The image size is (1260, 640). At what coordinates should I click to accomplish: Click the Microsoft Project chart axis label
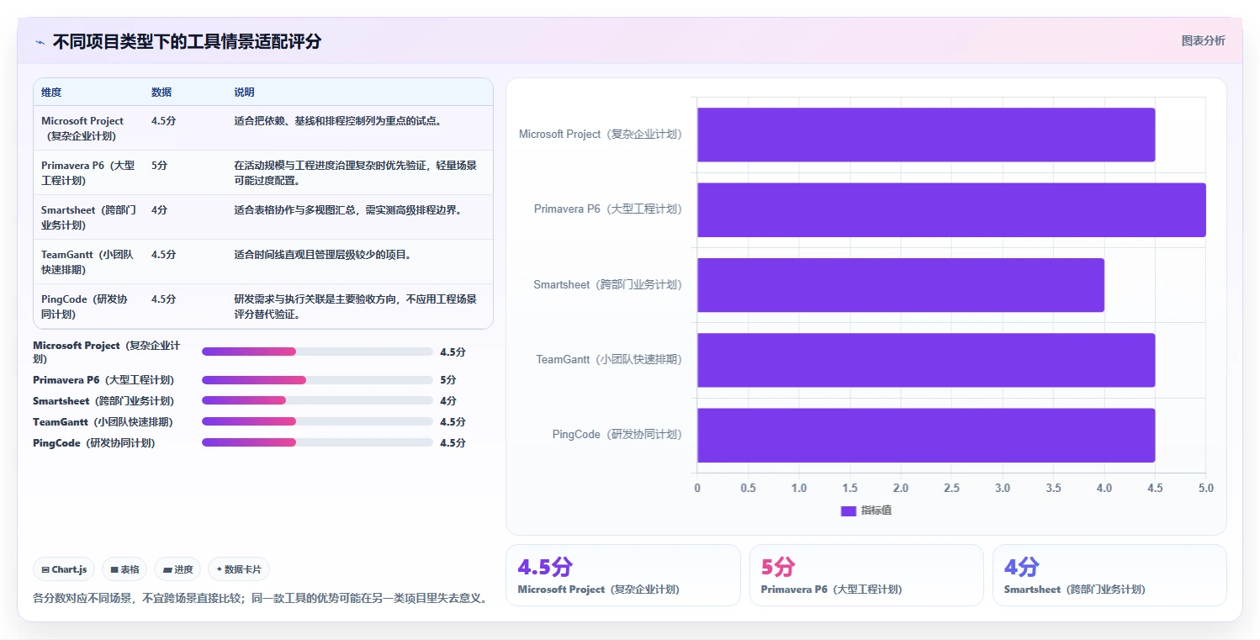(x=601, y=135)
